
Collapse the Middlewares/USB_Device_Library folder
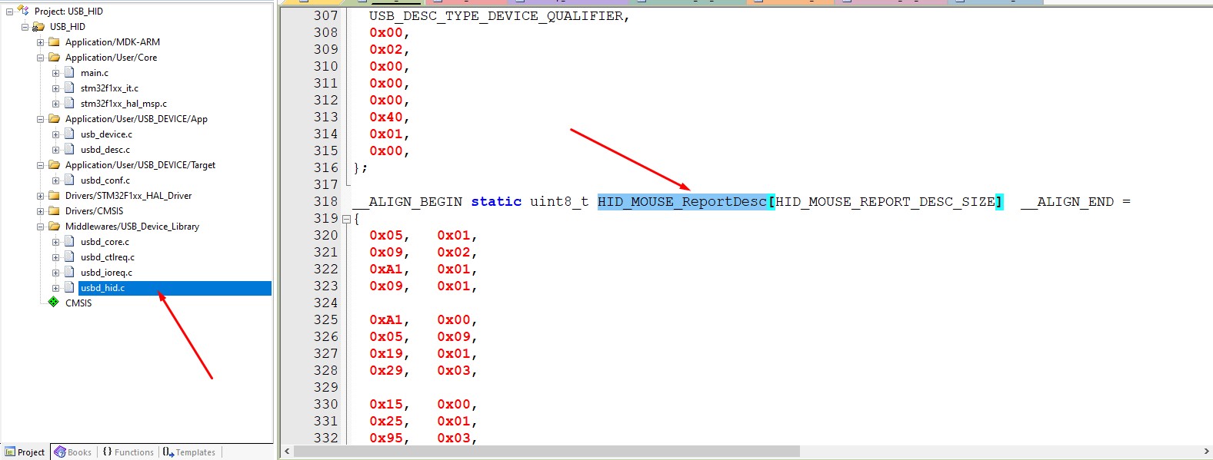coord(40,227)
